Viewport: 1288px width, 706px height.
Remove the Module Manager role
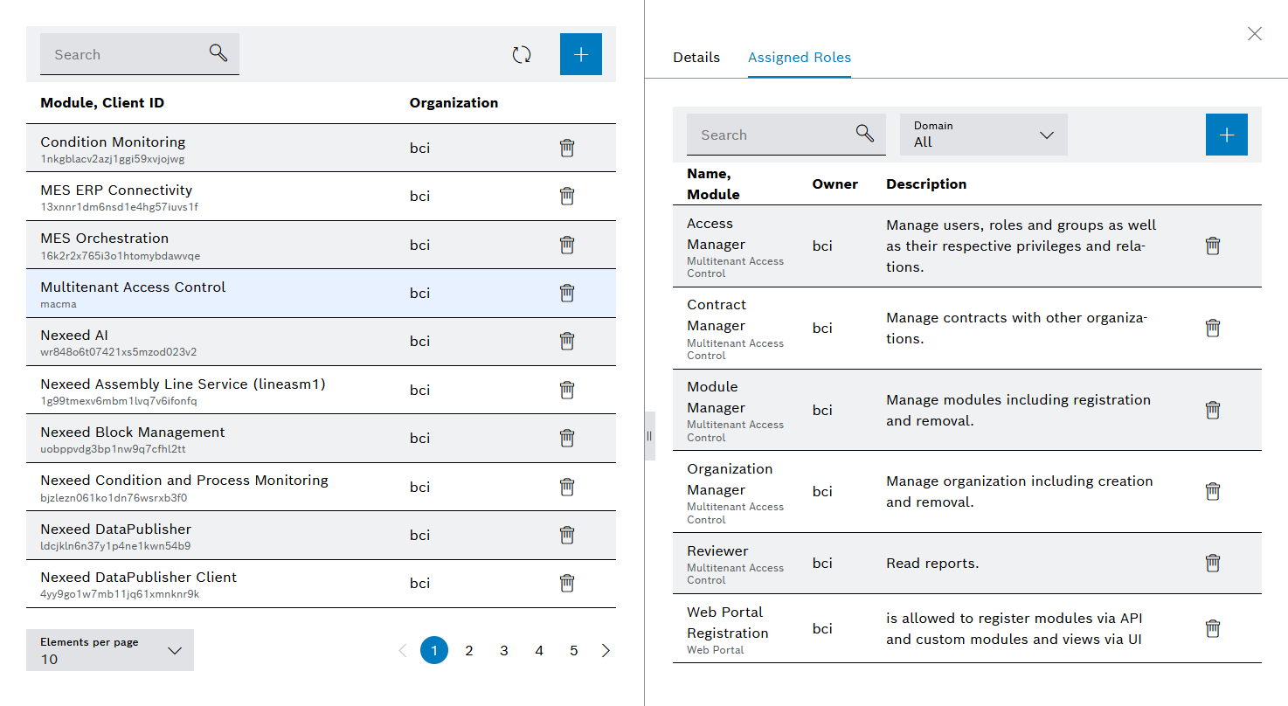pyautogui.click(x=1213, y=411)
